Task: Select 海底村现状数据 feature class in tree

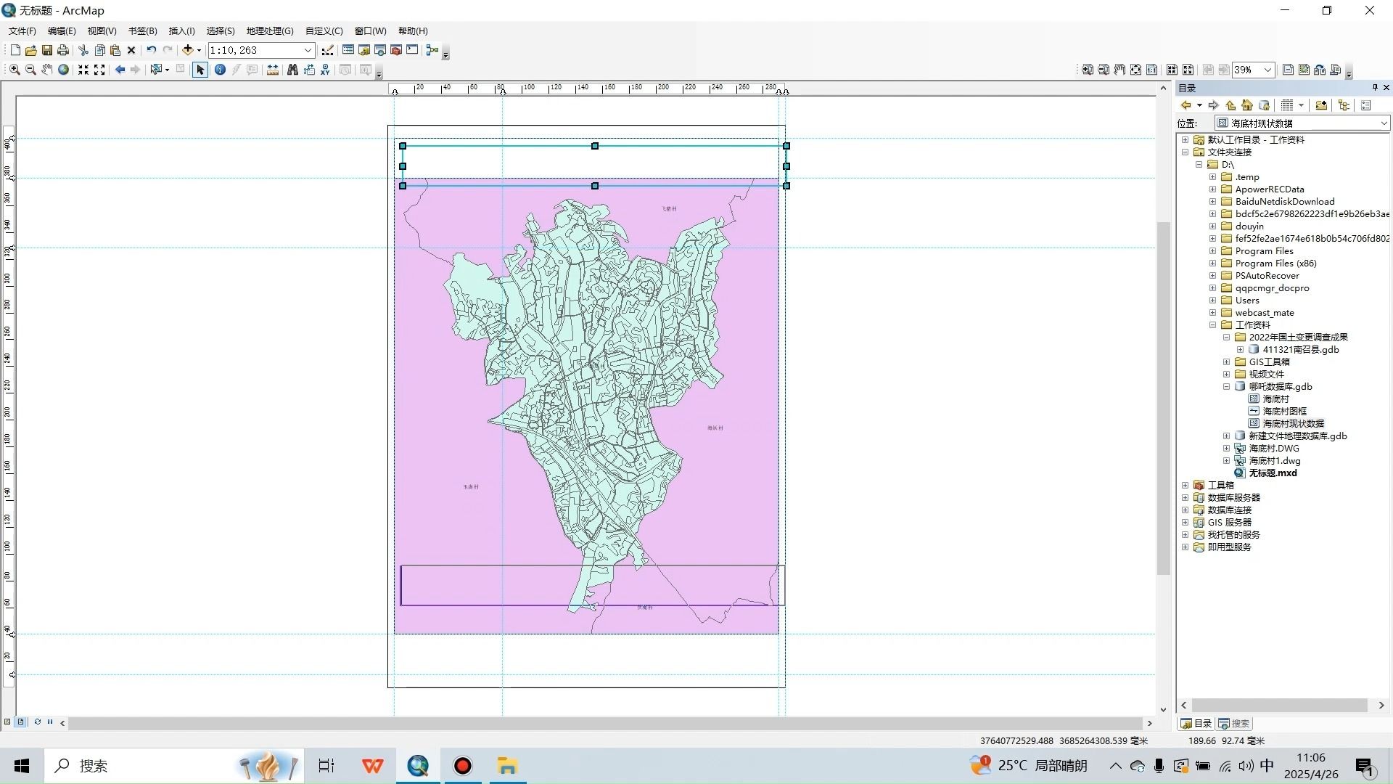Action: click(1293, 424)
